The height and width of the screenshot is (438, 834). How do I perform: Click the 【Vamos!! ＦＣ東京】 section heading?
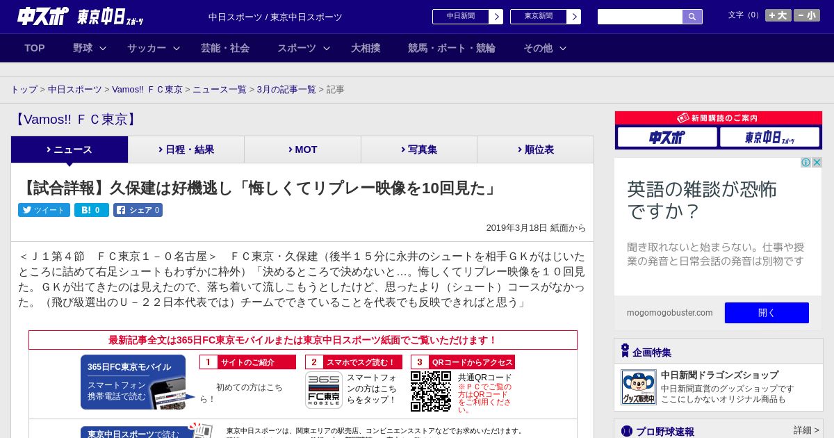tap(75, 120)
